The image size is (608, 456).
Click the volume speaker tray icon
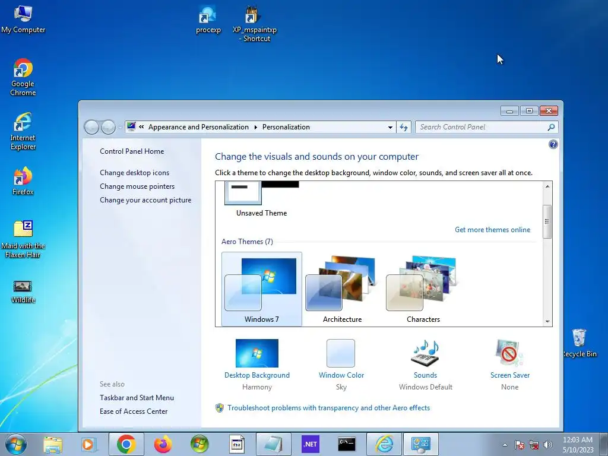[x=548, y=445]
